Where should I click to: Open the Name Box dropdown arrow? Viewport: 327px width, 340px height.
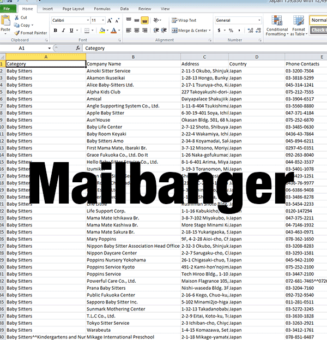coord(50,48)
